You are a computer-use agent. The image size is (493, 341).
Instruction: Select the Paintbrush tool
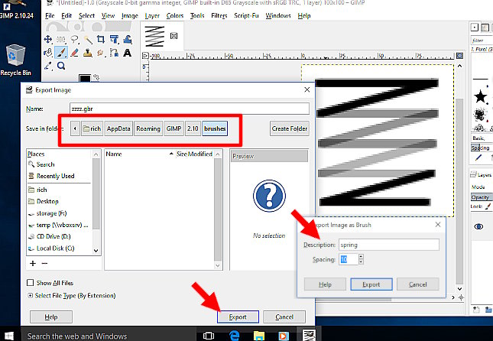point(61,53)
